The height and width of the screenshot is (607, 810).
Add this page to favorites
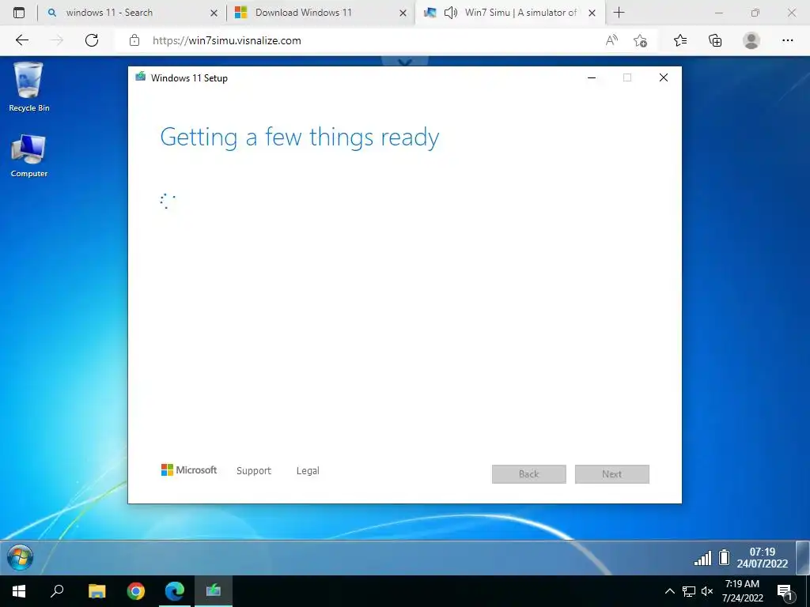[641, 40]
